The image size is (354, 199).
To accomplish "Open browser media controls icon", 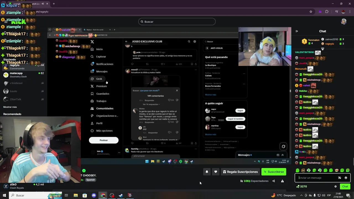I will pyautogui.click(x=337, y=12).
